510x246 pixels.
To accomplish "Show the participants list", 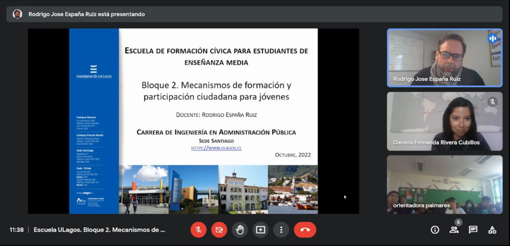I will [454, 230].
